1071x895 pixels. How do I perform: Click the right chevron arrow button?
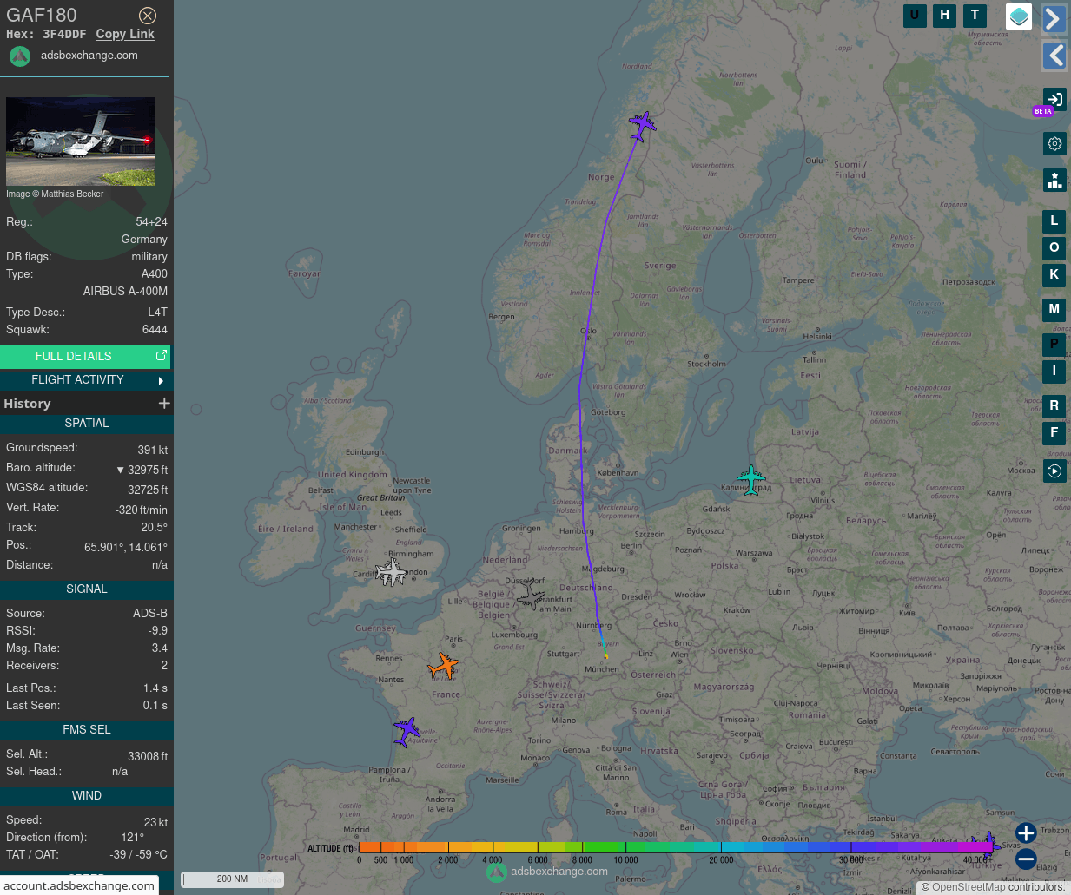(1054, 18)
